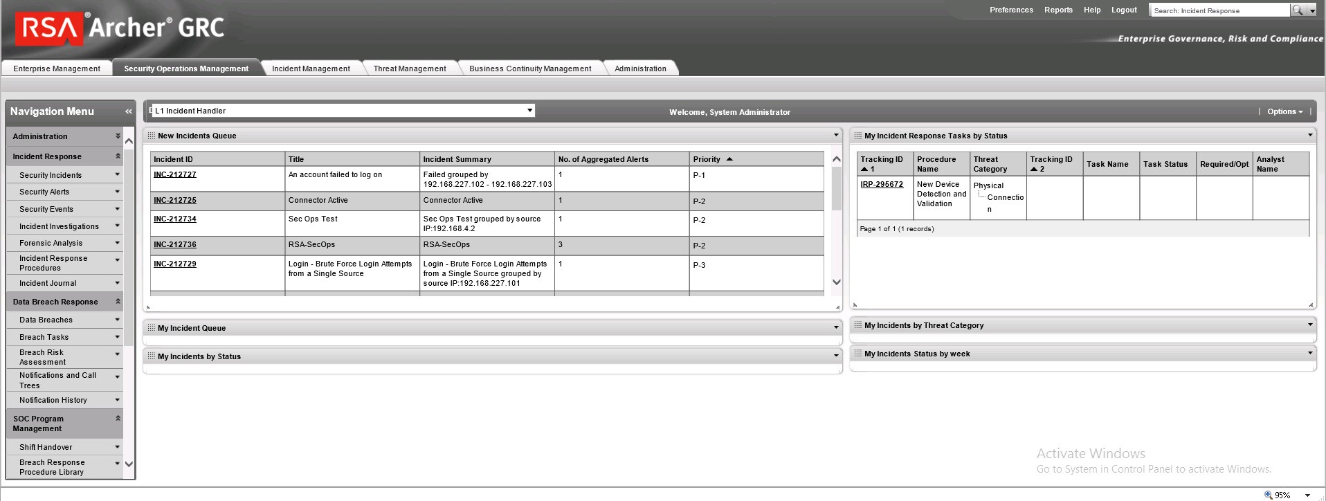The width and height of the screenshot is (1326, 501).
Task: Collapse the Navigation Menu with double-chevron icon
Action: (x=128, y=111)
